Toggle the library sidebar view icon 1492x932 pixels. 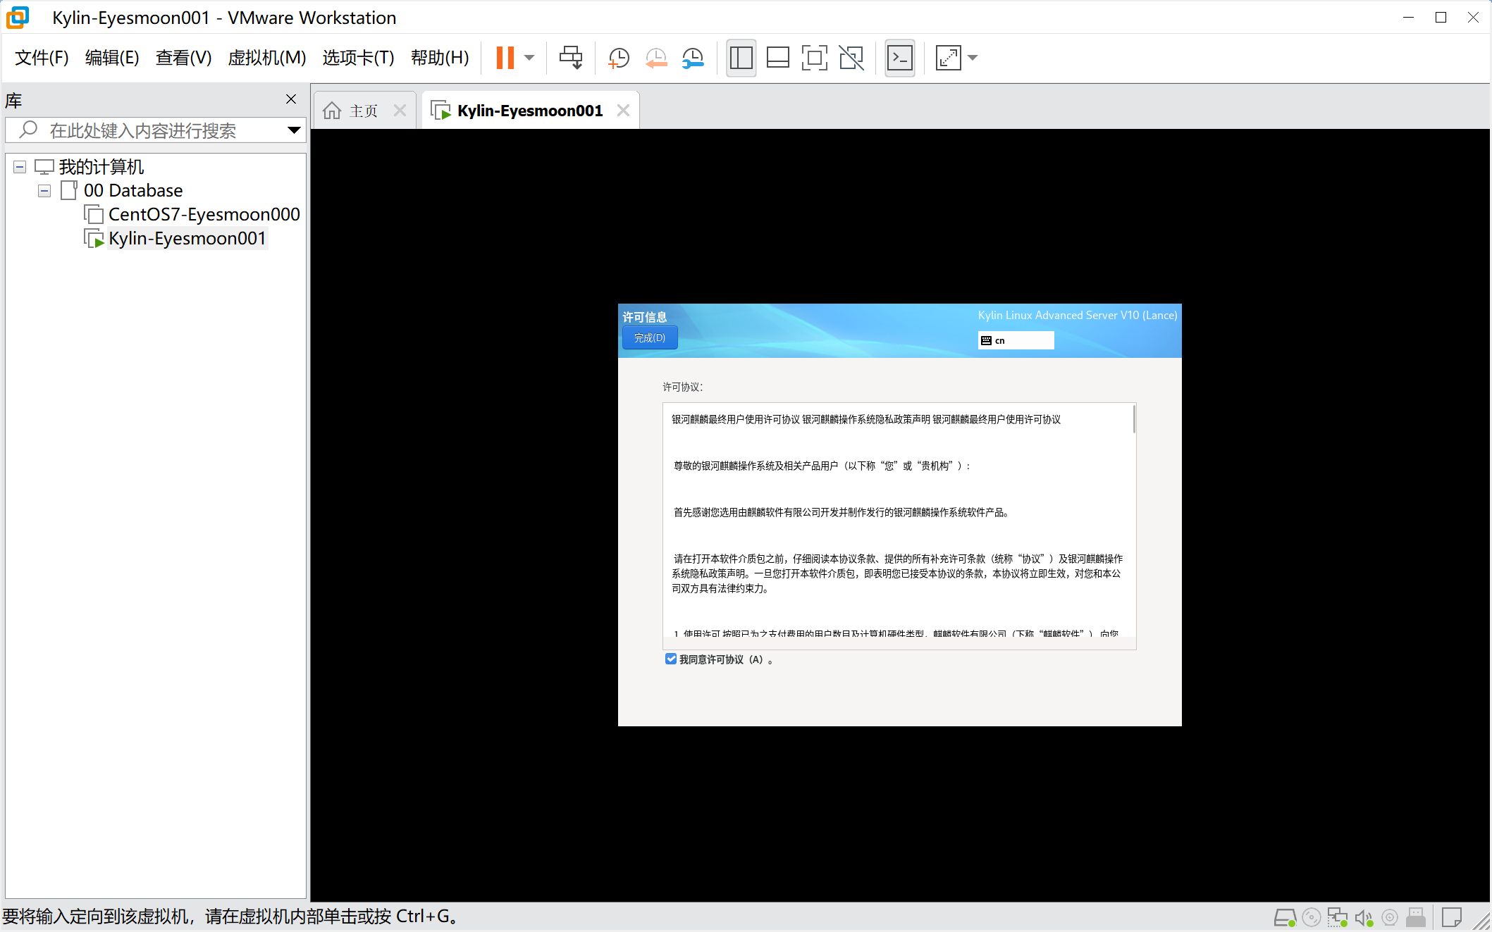coord(741,58)
